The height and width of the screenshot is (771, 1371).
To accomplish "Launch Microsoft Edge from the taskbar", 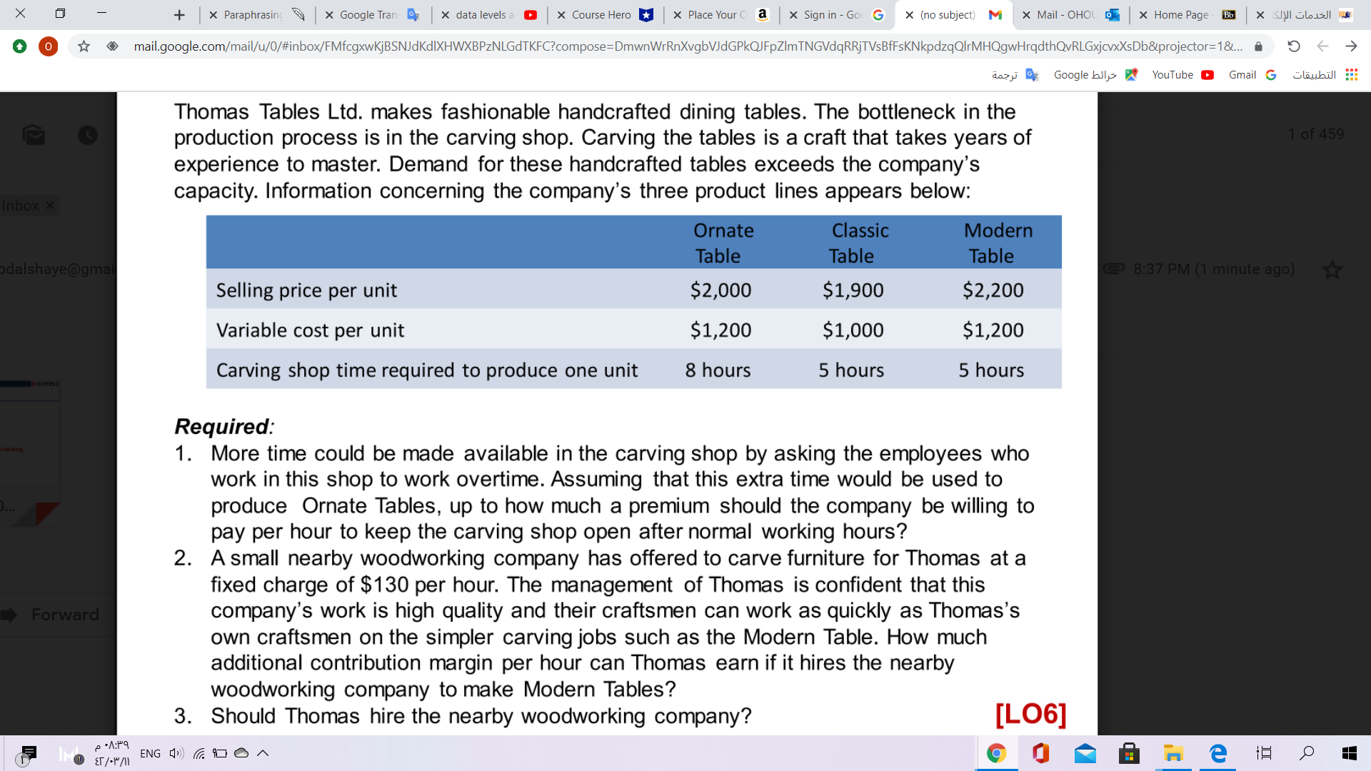I will (1219, 755).
